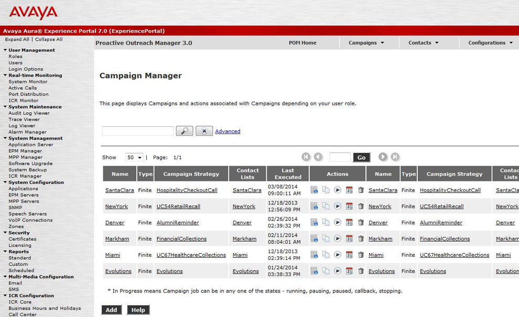The image size is (519, 317).
Task: Clear the search with the X button
Action: coord(204,131)
